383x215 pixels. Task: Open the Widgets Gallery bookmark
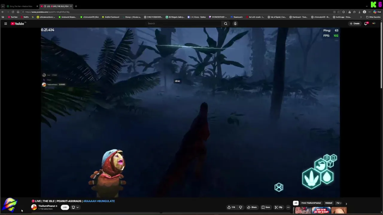click(x=175, y=17)
